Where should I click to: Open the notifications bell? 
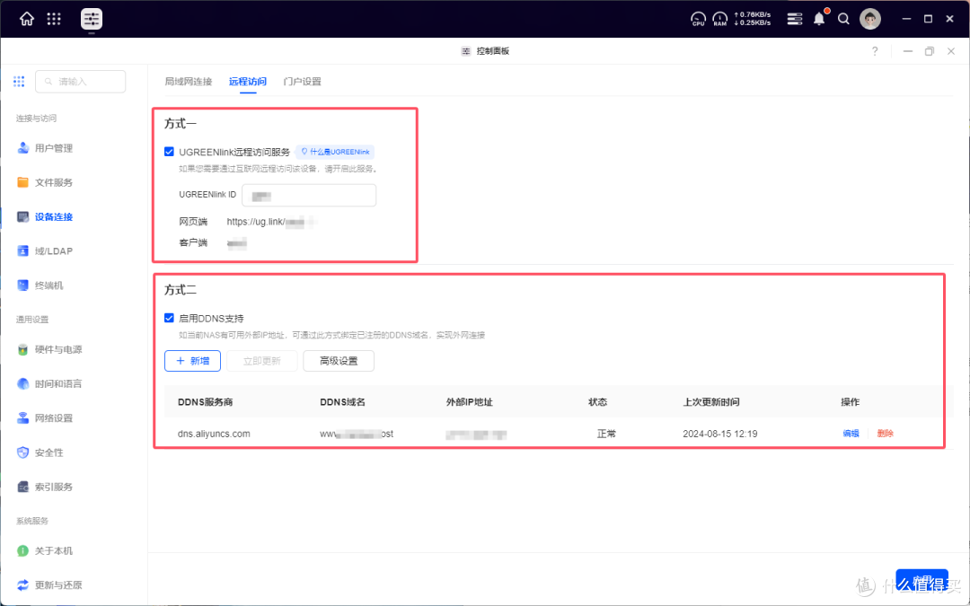[x=820, y=19]
